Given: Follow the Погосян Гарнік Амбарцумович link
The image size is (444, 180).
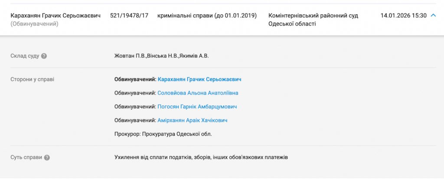Looking at the screenshot, I should (x=197, y=107).
